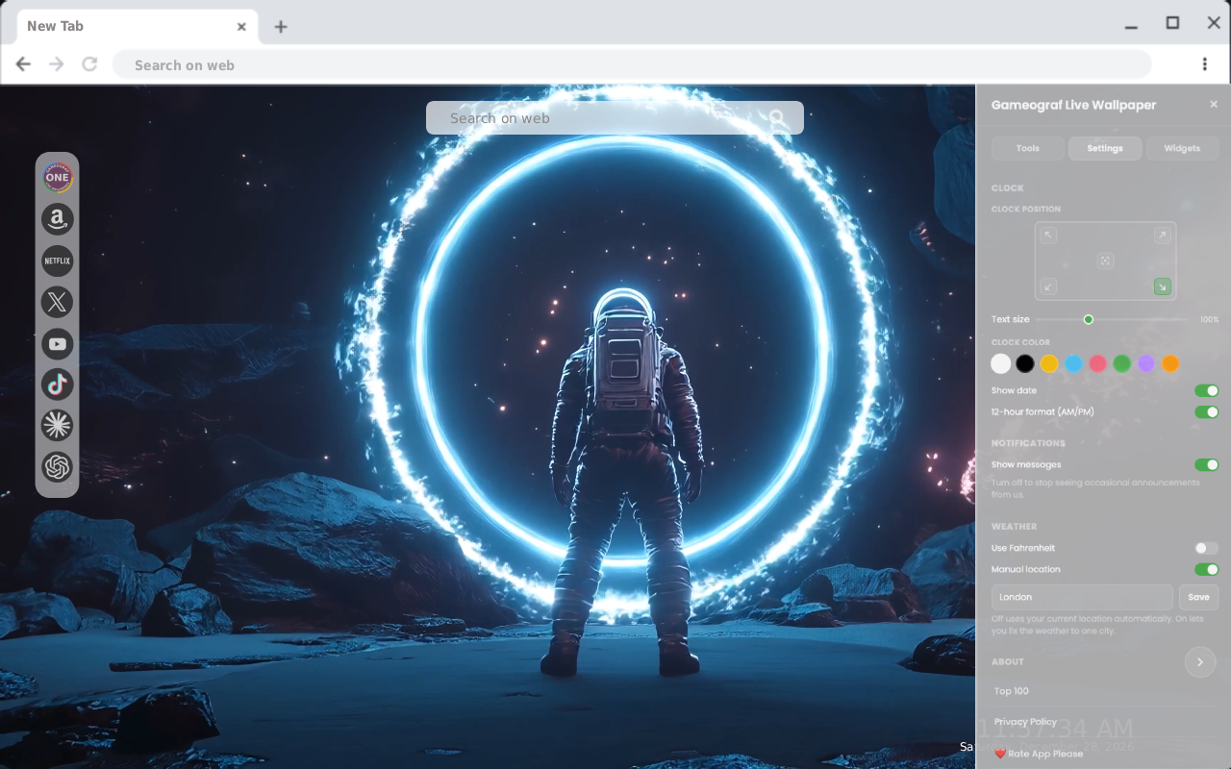The image size is (1231, 769).
Task: Open the starburst Claude shortcut icon
Action: coord(57,425)
